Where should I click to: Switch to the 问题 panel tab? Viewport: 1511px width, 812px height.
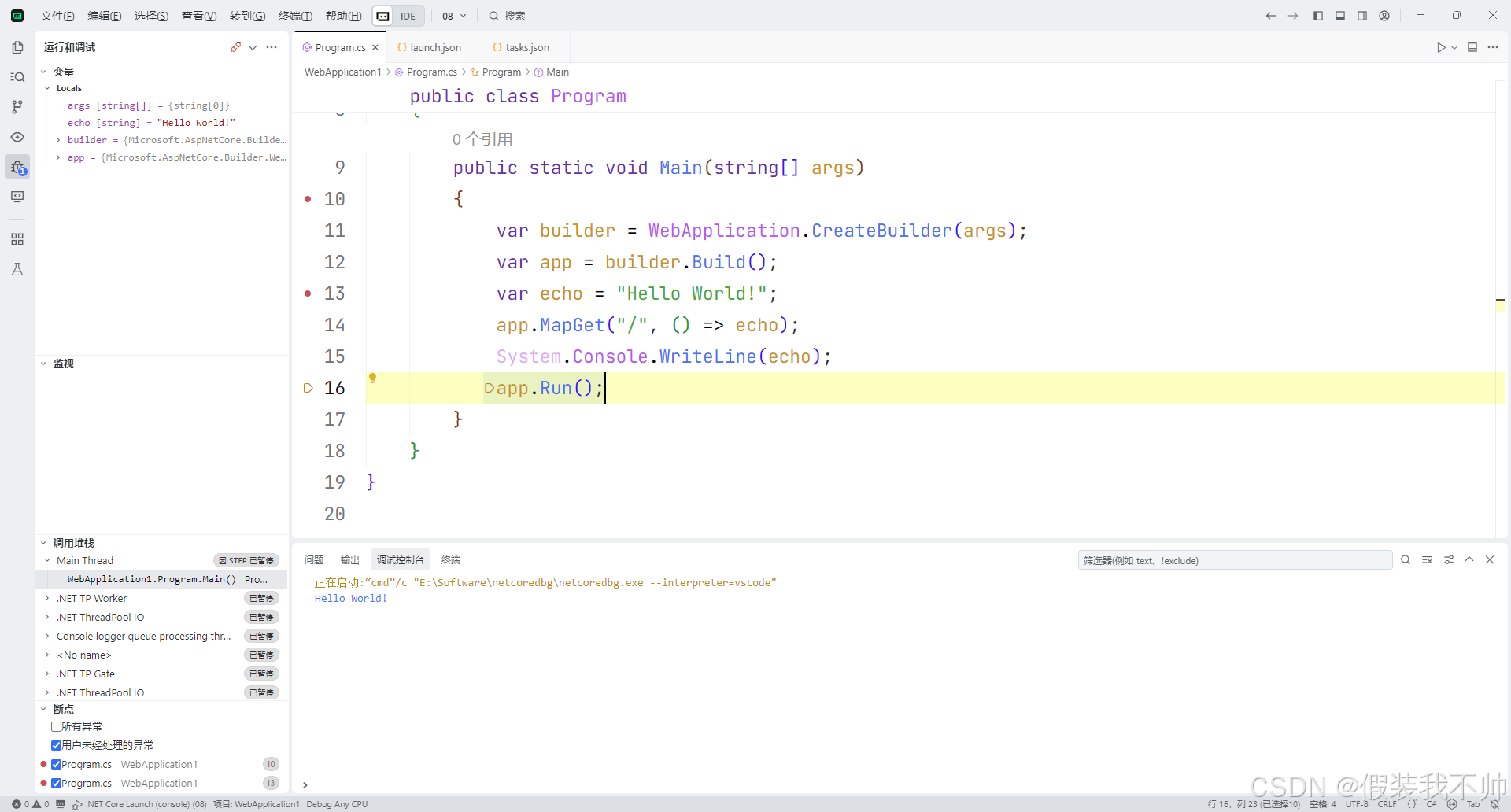pos(314,560)
